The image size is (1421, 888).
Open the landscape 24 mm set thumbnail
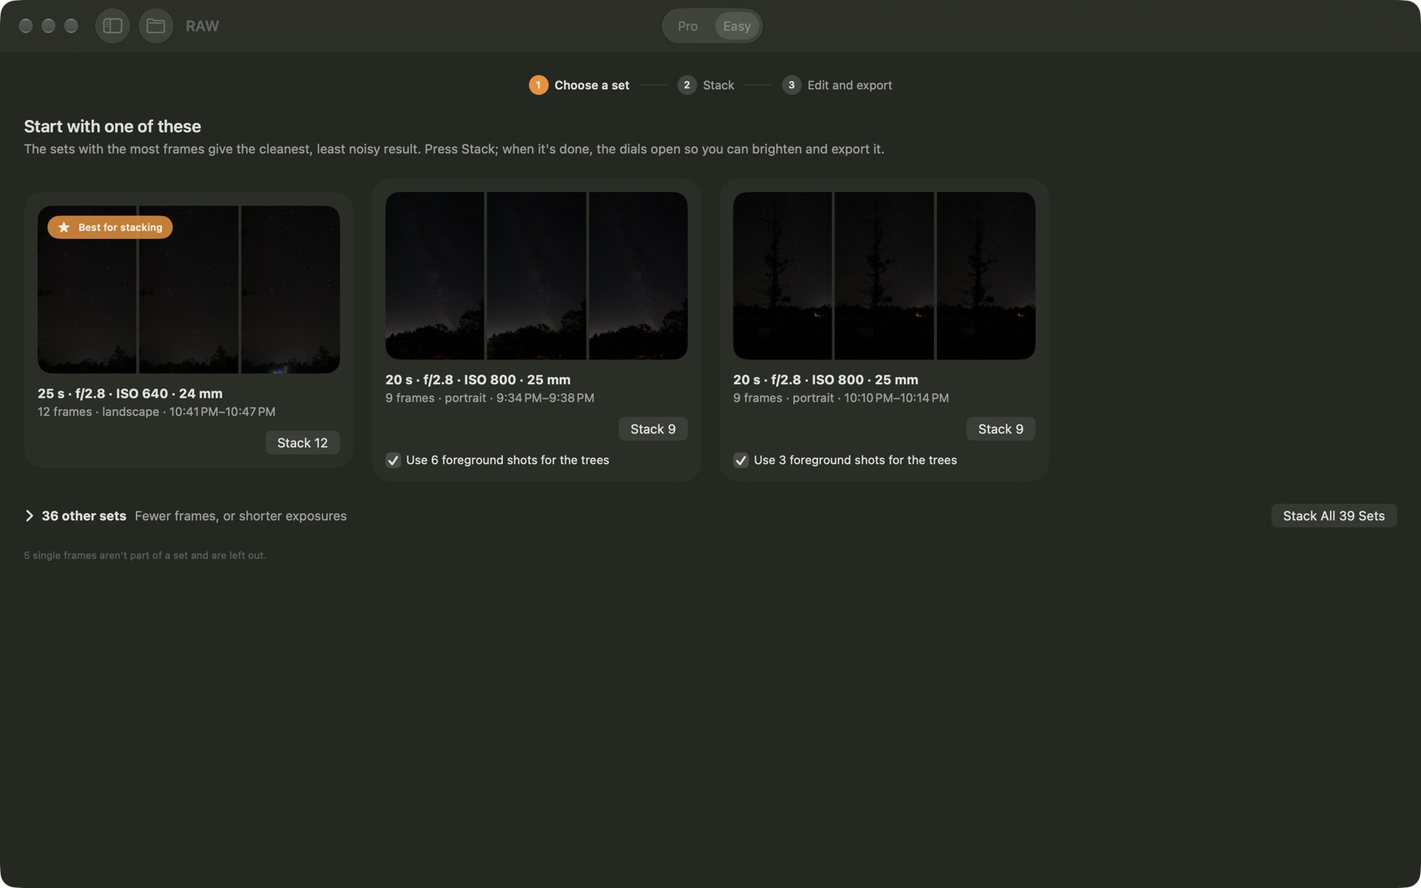189,290
